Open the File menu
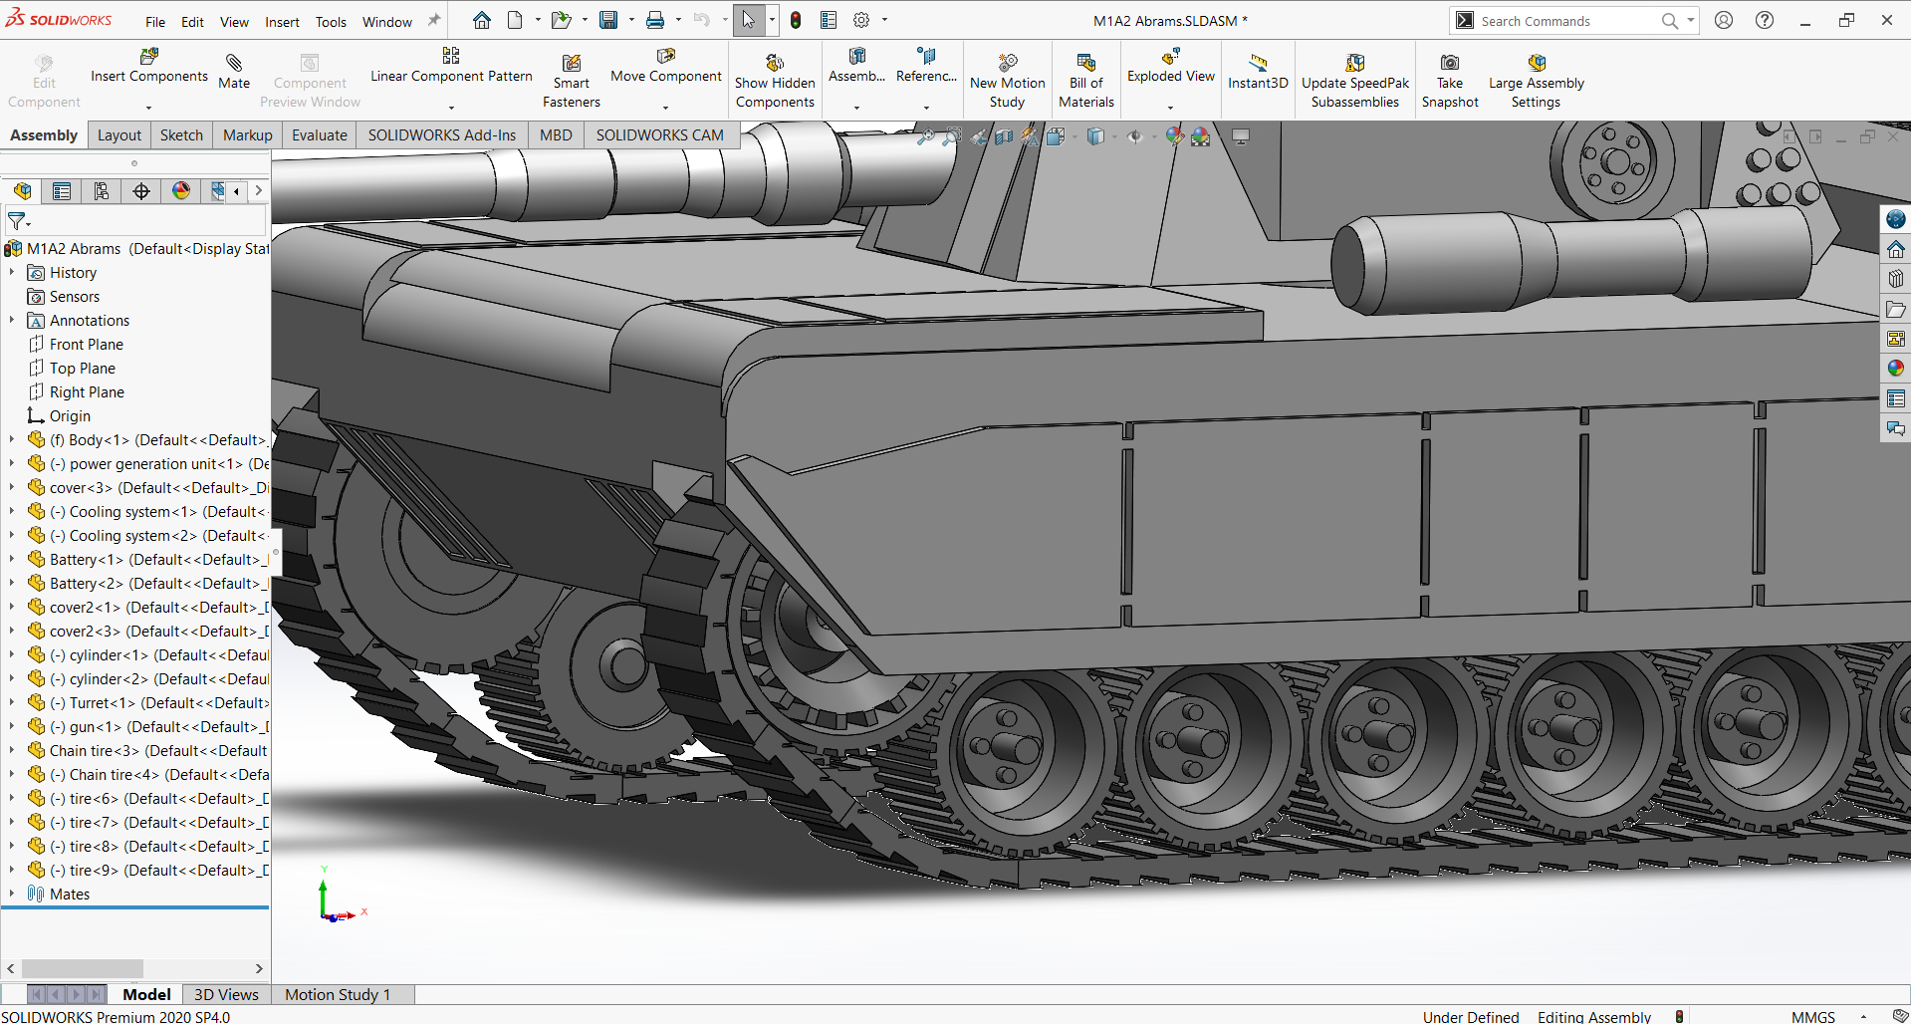This screenshot has width=1911, height=1024. 155,21
